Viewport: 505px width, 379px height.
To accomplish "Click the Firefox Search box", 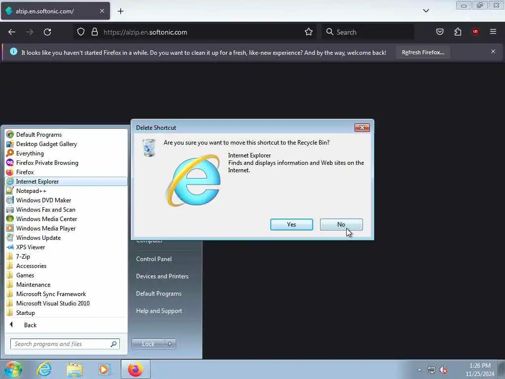I will point(368,32).
